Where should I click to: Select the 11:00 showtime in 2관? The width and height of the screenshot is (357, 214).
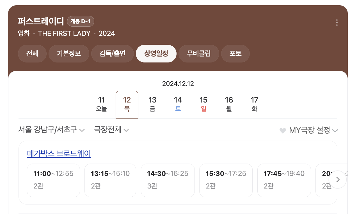click(53, 180)
